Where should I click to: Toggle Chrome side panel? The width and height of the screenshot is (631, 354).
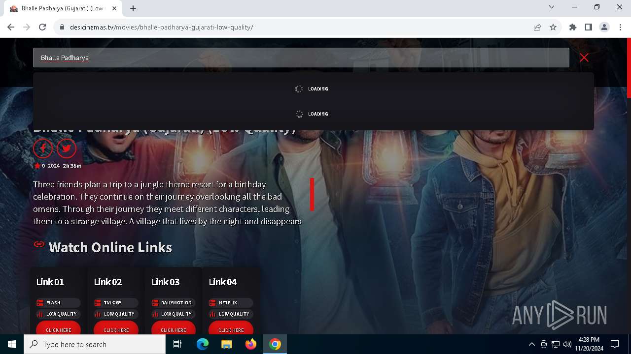pyautogui.click(x=589, y=27)
